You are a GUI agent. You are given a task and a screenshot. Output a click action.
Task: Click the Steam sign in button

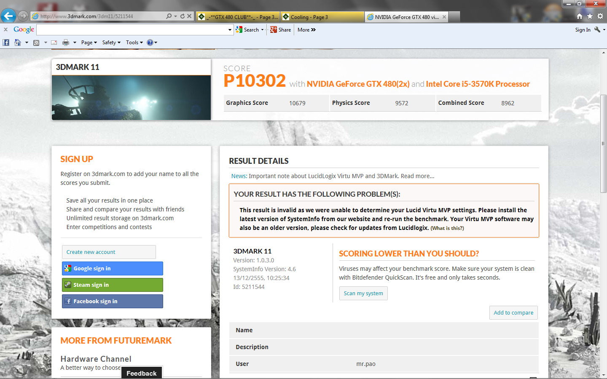click(113, 285)
